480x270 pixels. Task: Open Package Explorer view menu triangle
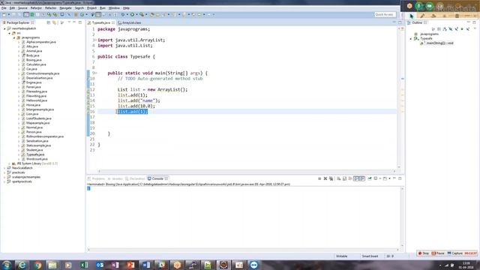pyautogui.click(x=69, y=22)
